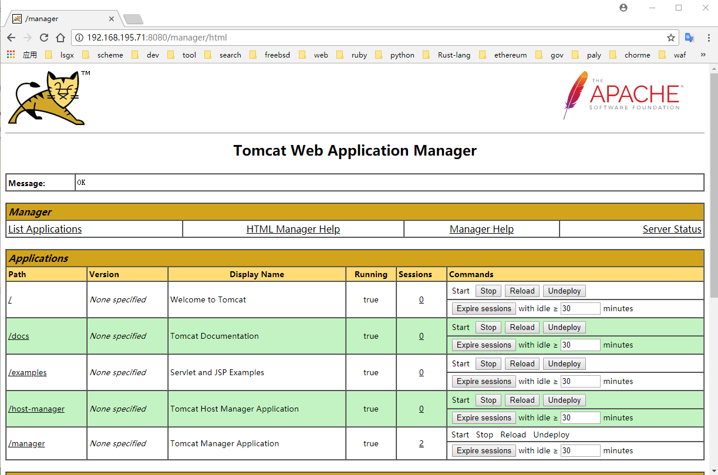Open the tool bookmark folder
The image size is (718, 475).
(x=182, y=55)
